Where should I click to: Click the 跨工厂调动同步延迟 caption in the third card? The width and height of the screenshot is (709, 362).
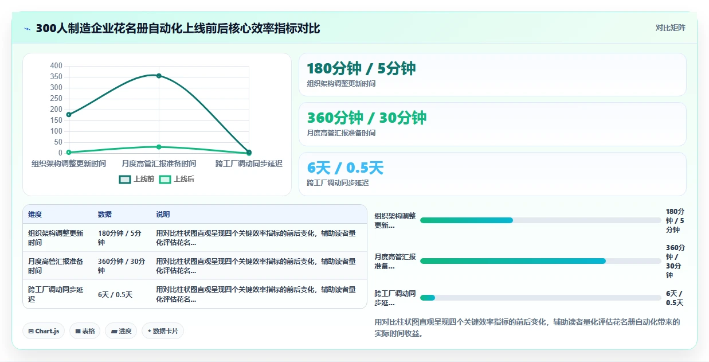click(338, 183)
